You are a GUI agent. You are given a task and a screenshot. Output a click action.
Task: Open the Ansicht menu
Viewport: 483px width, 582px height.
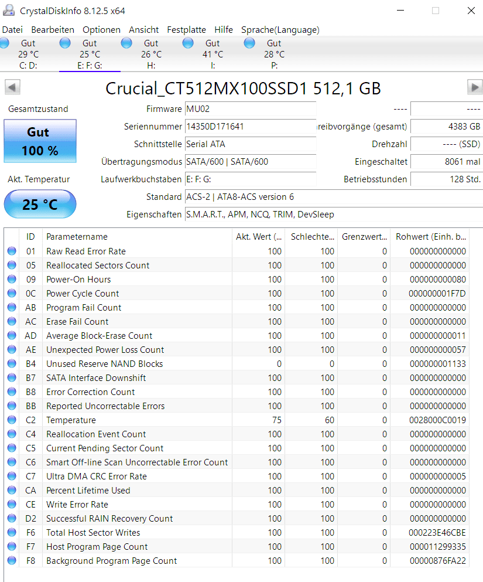143,30
